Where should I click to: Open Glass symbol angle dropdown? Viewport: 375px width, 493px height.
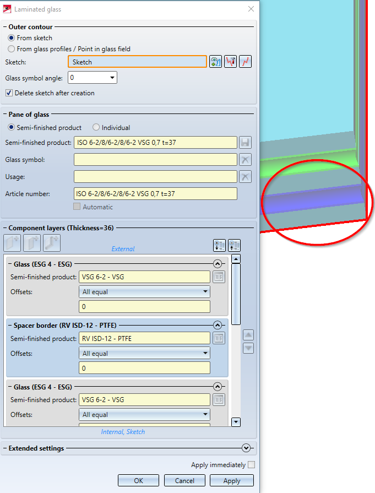tap(112, 78)
